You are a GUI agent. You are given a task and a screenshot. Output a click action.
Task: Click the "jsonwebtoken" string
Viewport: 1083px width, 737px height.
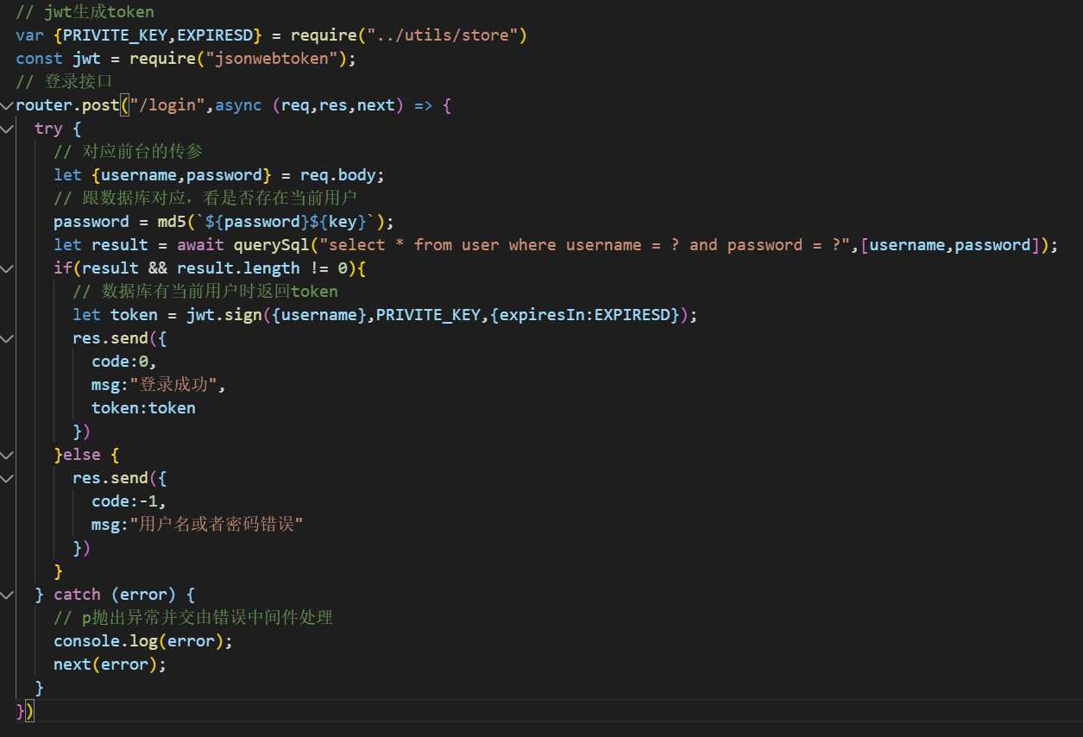pos(271,59)
